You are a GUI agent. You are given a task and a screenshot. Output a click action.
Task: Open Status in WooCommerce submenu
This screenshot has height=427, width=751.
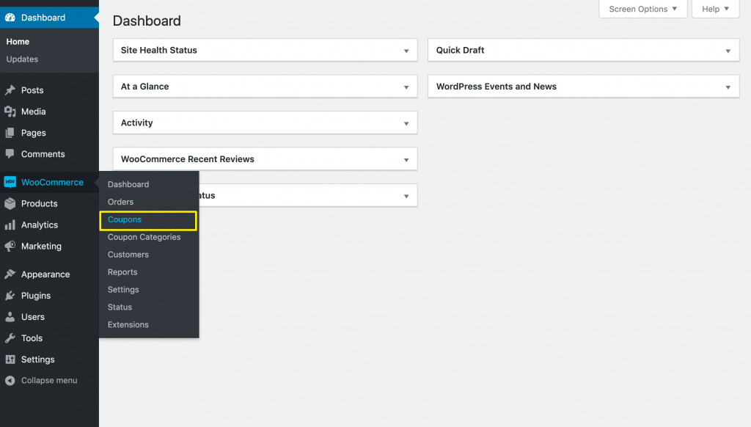[120, 307]
